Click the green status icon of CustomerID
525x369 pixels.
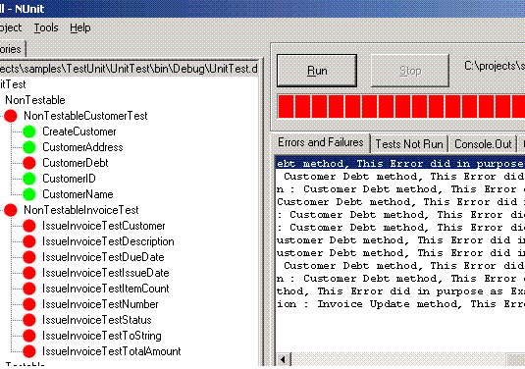click(29, 179)
